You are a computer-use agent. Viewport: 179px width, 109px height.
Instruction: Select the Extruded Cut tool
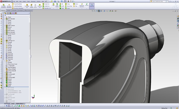click(x=27, y=6)
